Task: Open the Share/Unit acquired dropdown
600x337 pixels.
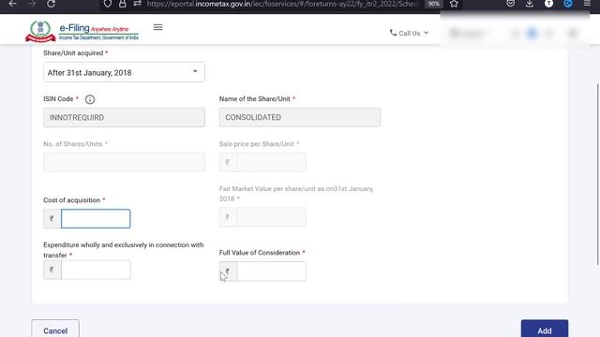Action: pyautogui.click(x=124, y=72)
